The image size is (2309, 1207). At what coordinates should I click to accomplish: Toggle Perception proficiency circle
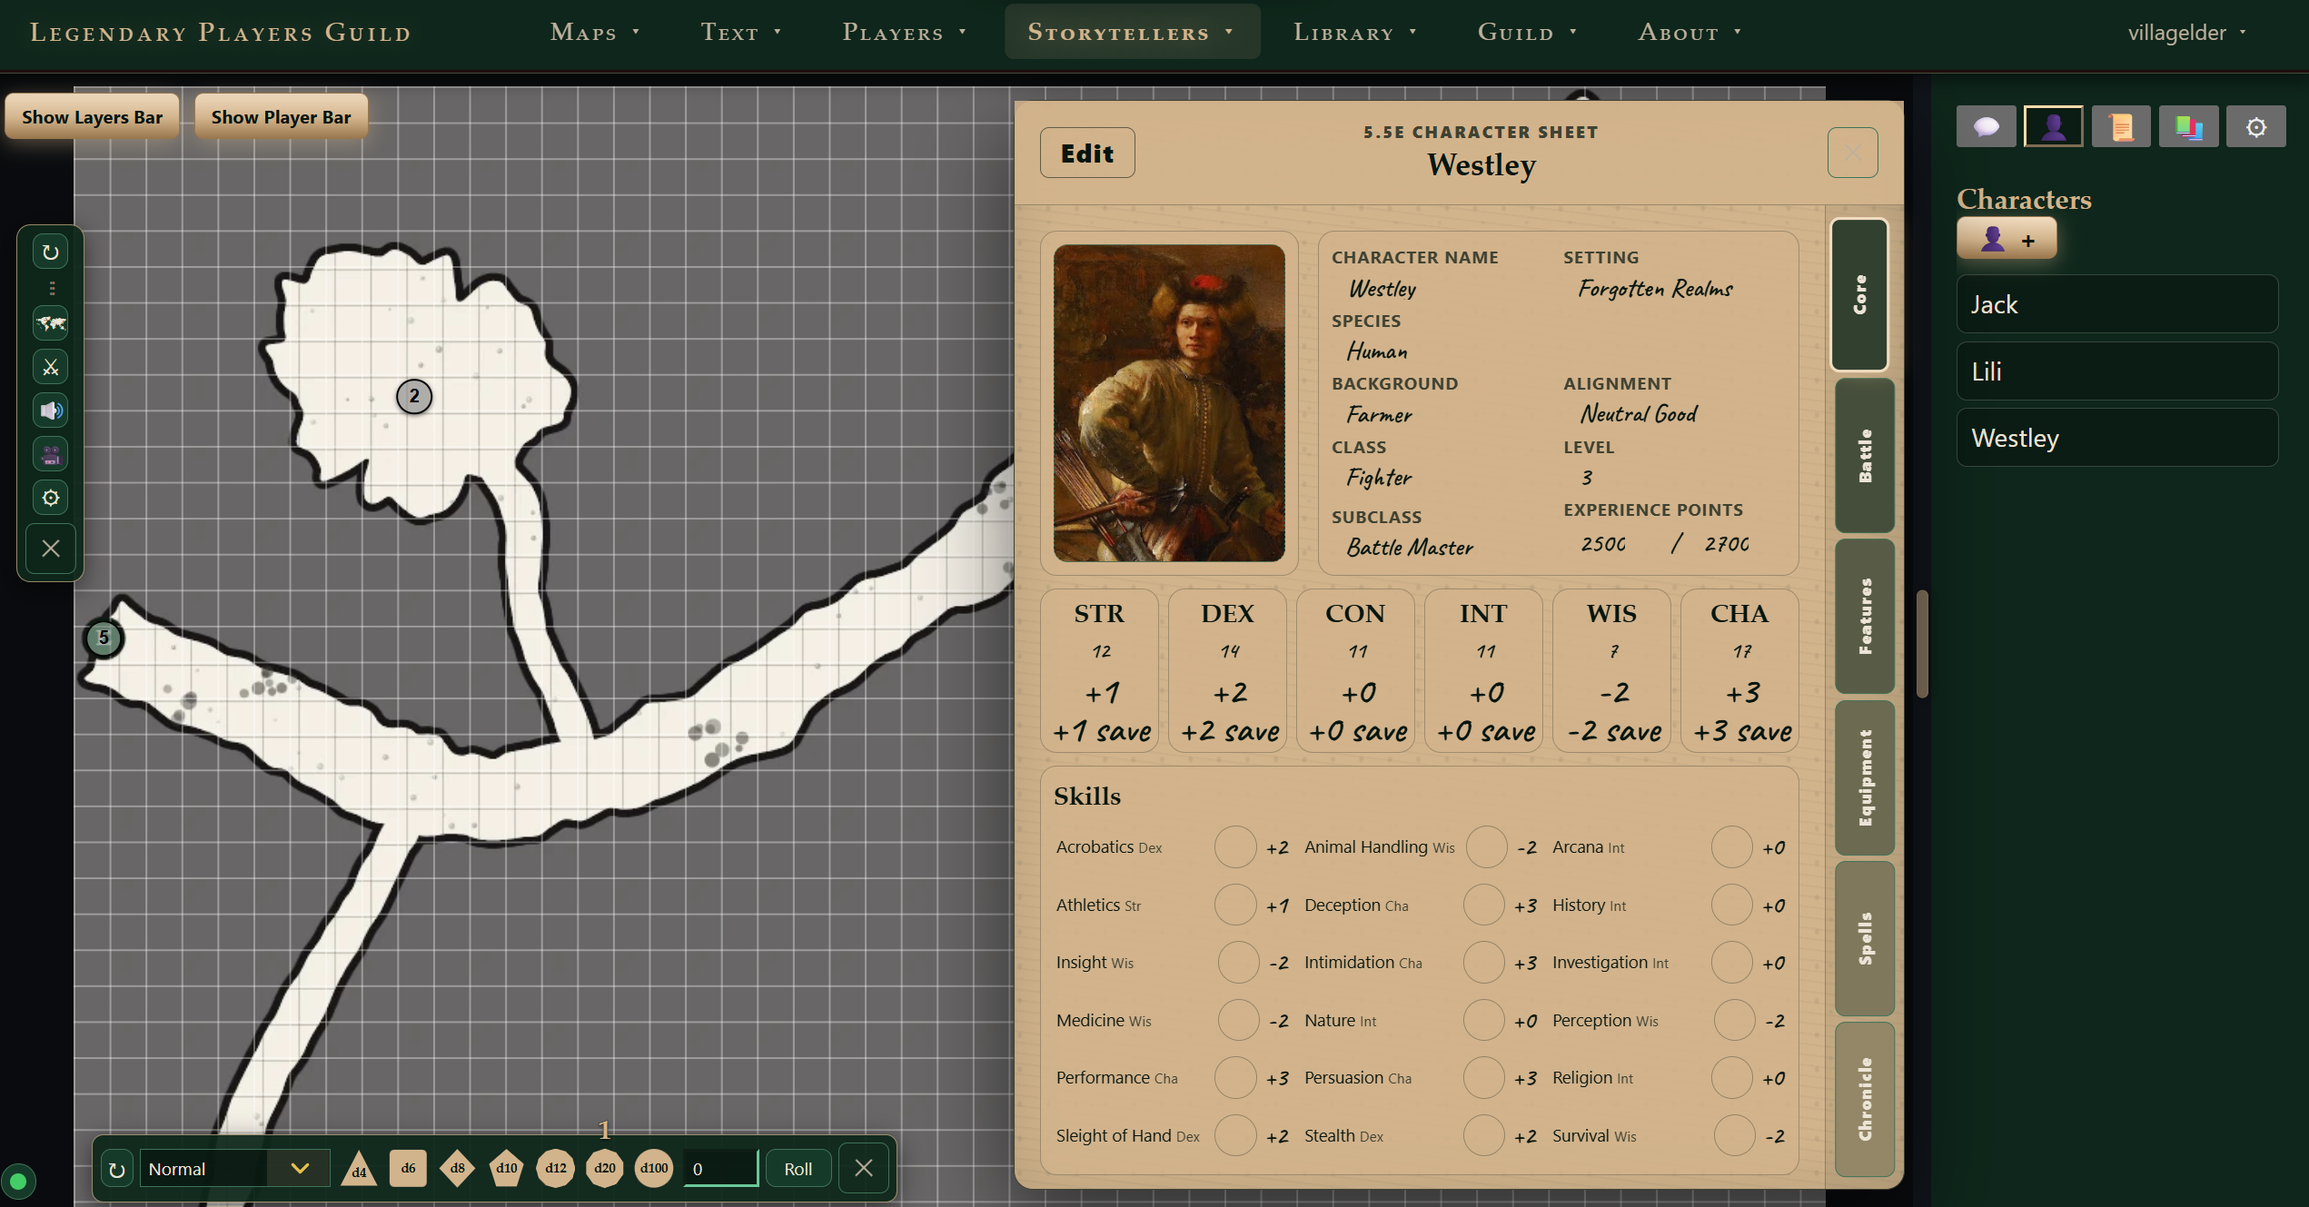coord(1734,1021)
